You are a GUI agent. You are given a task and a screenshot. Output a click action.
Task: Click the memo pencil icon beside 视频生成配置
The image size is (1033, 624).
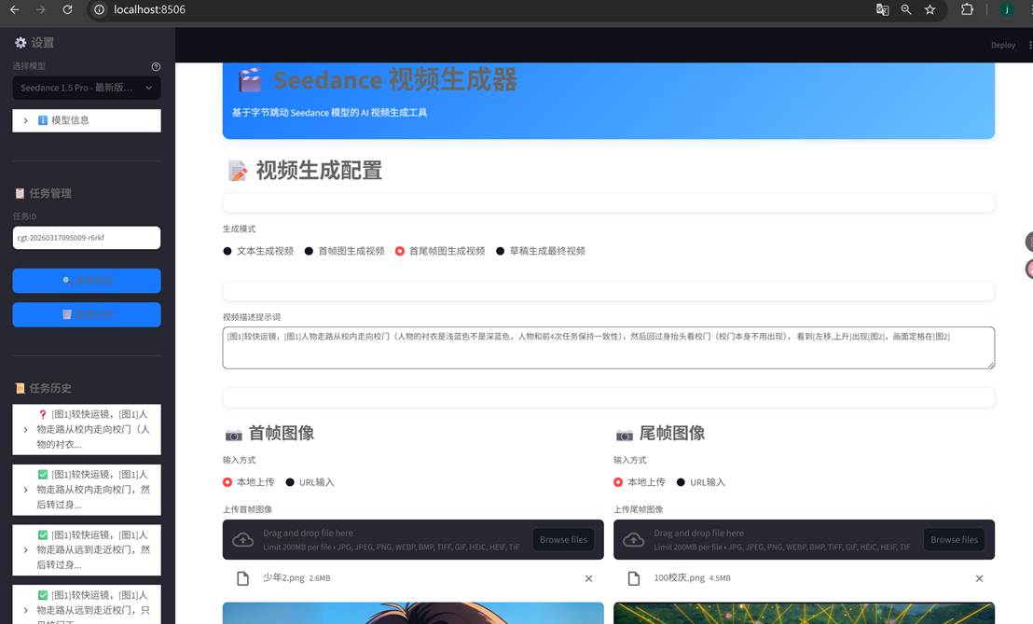[238, 171]
